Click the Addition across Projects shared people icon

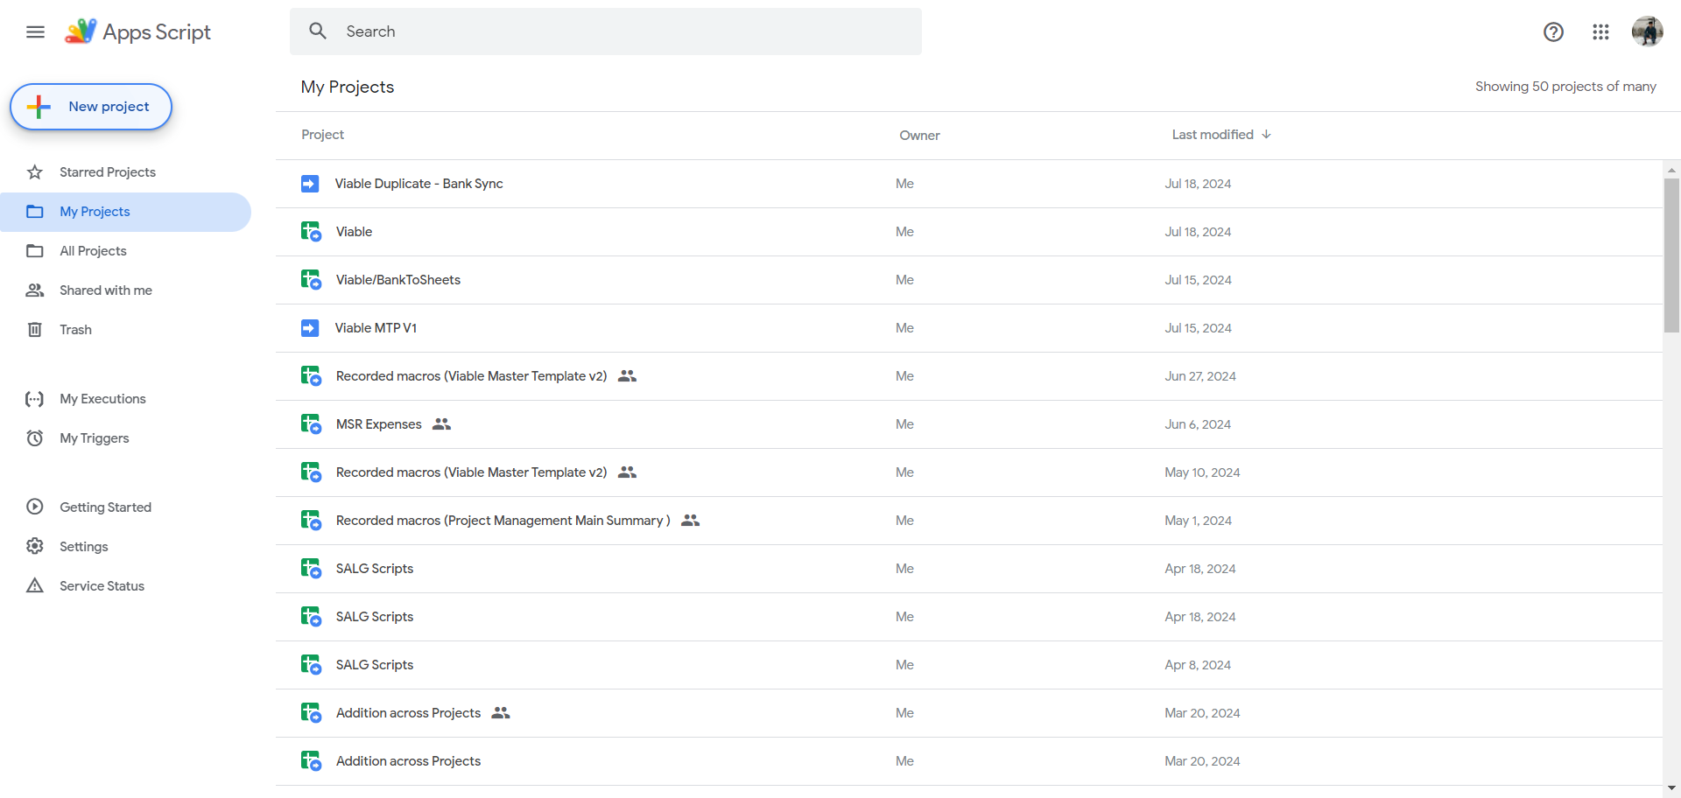(501, 713)
